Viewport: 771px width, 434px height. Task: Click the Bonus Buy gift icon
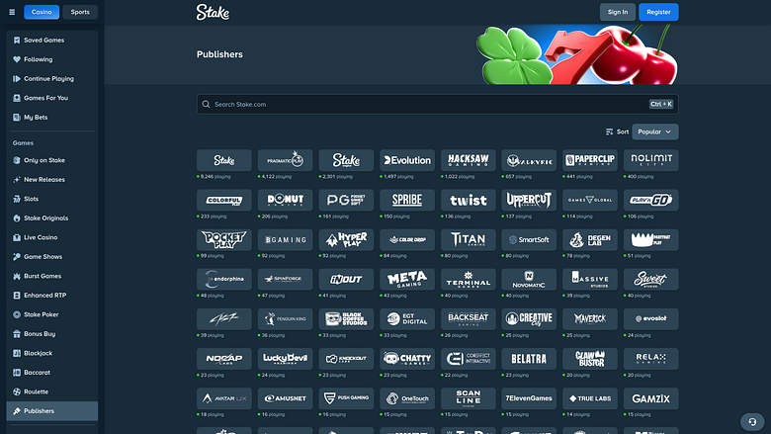pos(17,334)
